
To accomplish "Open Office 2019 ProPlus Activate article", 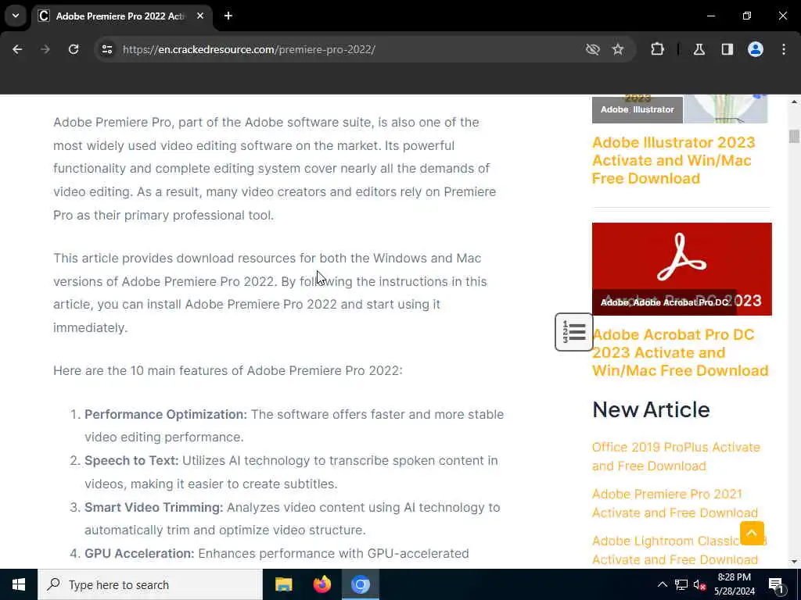I will 676,456.
